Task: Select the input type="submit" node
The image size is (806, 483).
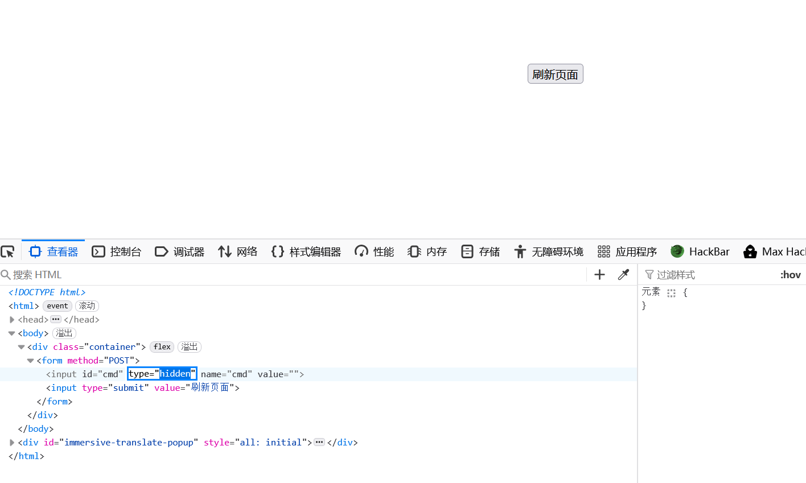Action: tap(143, 387)
